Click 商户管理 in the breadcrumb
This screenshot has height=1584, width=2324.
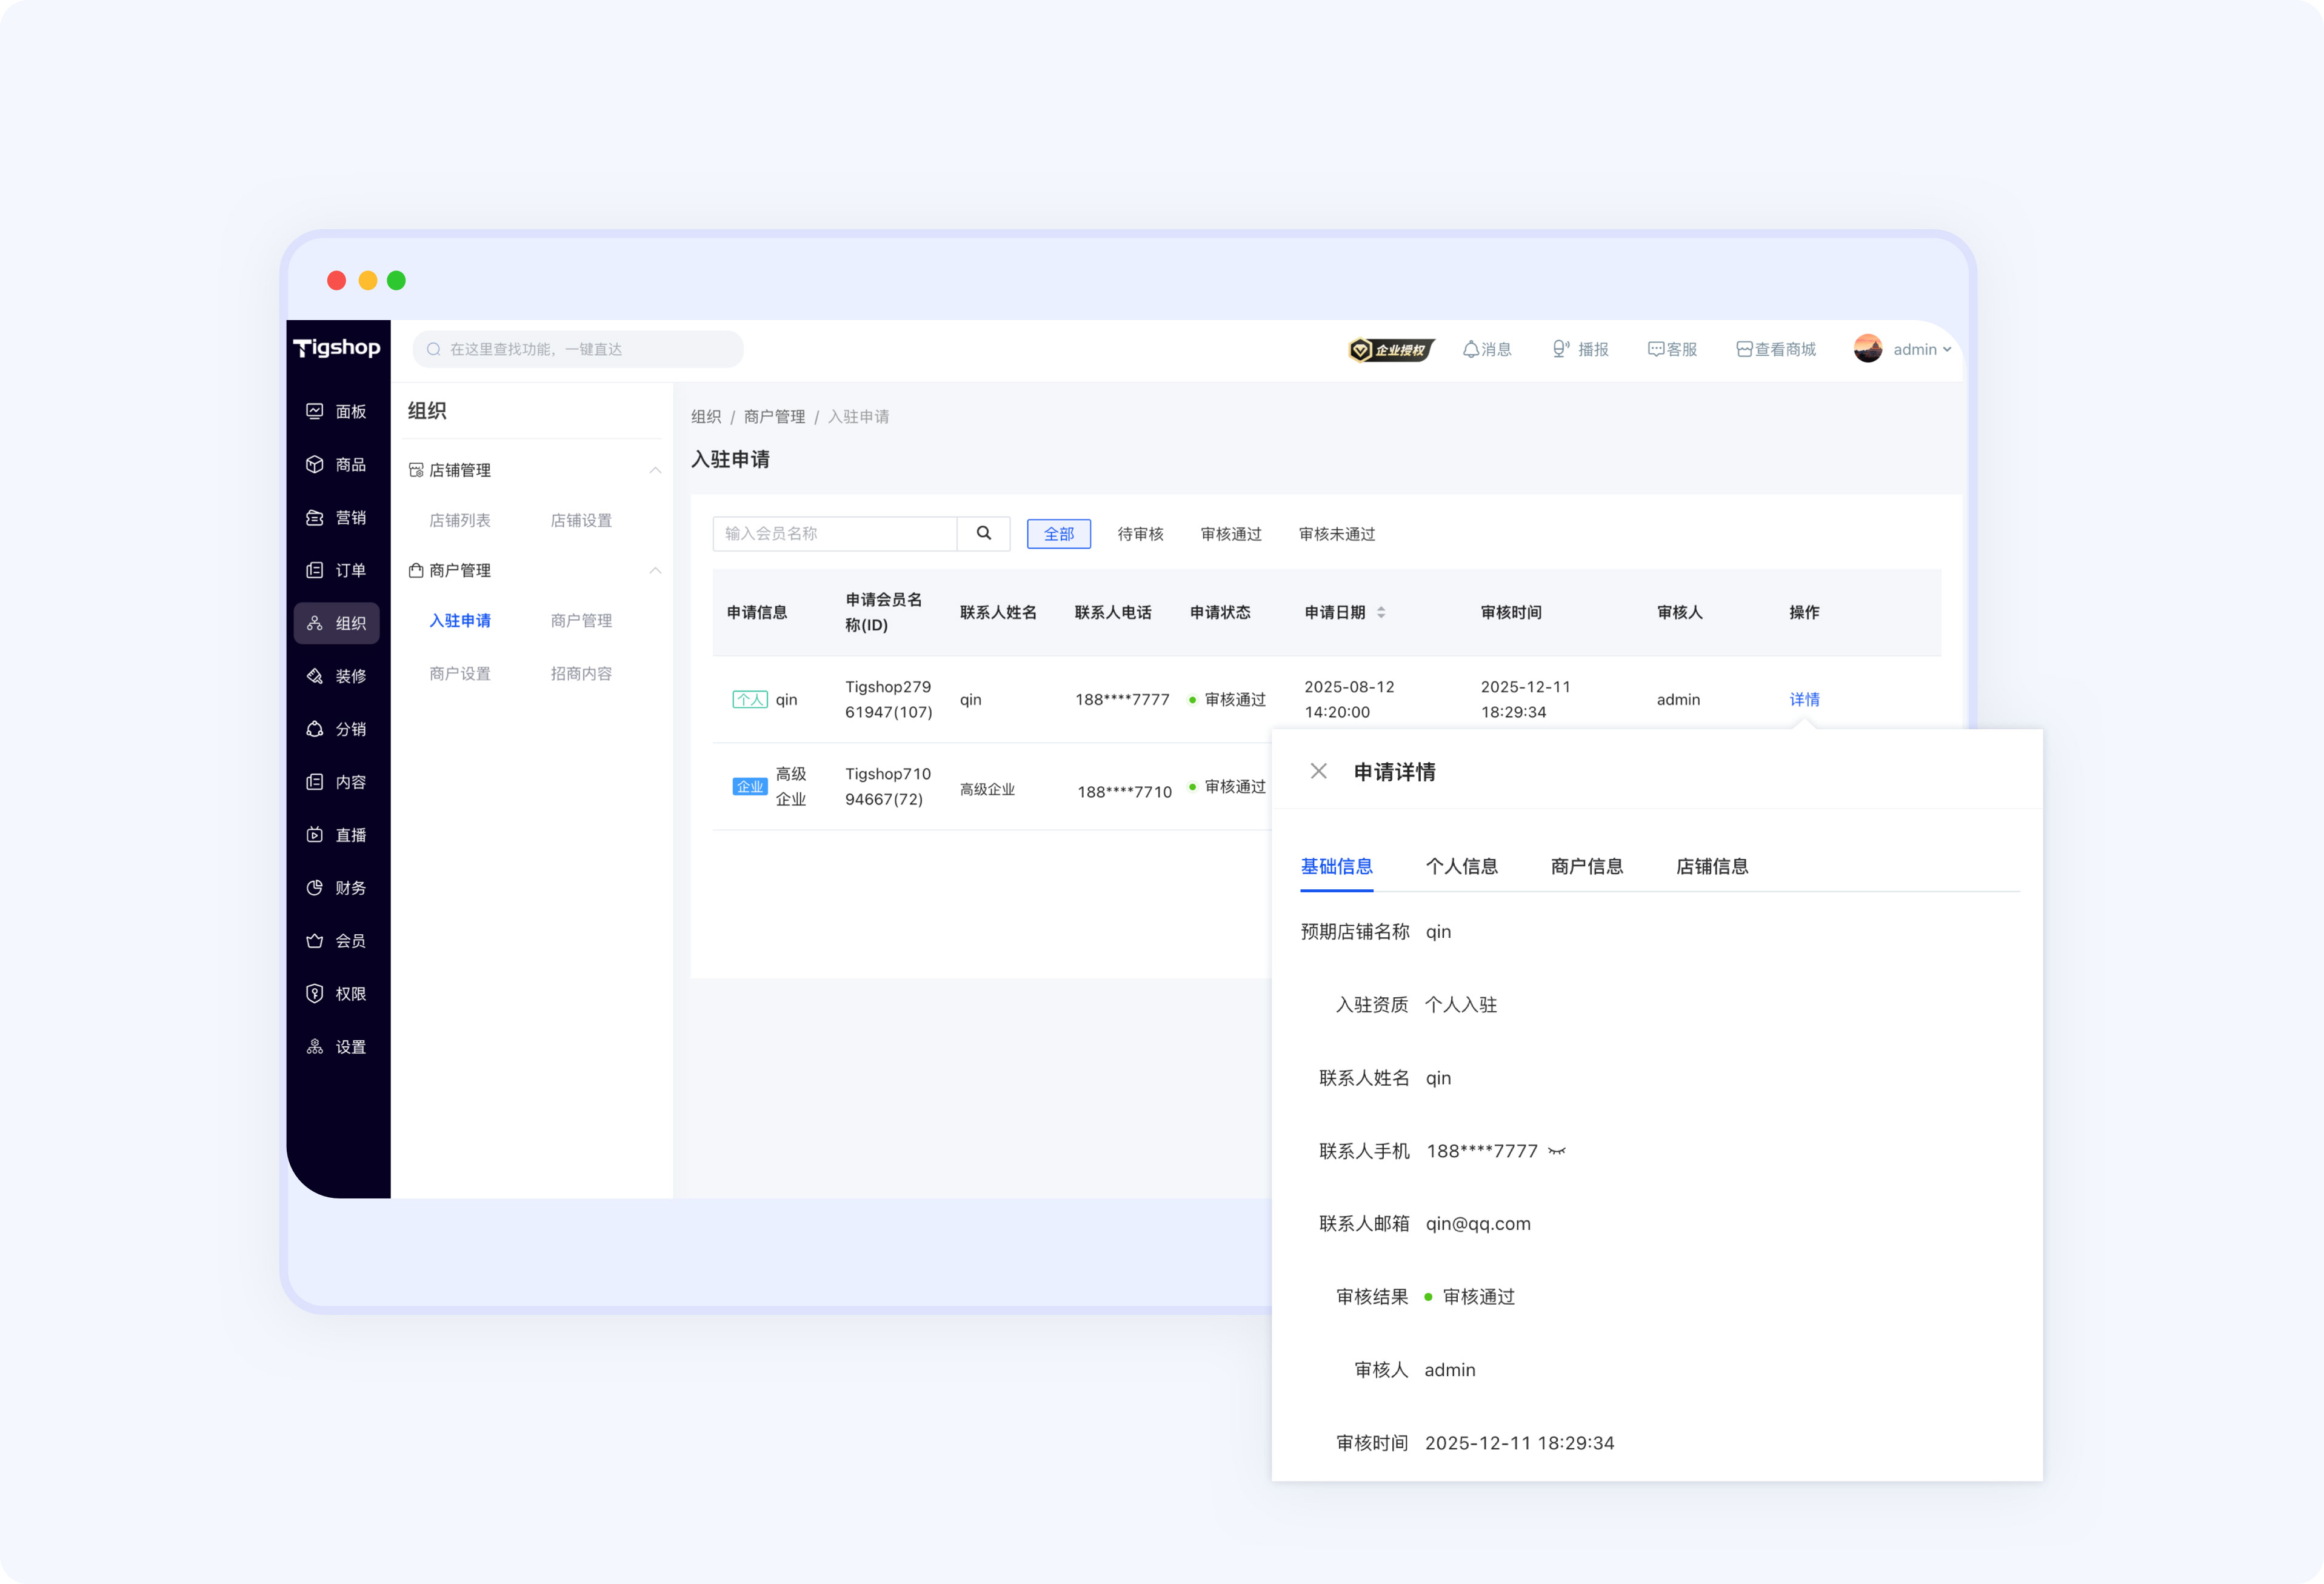[774, 416]
